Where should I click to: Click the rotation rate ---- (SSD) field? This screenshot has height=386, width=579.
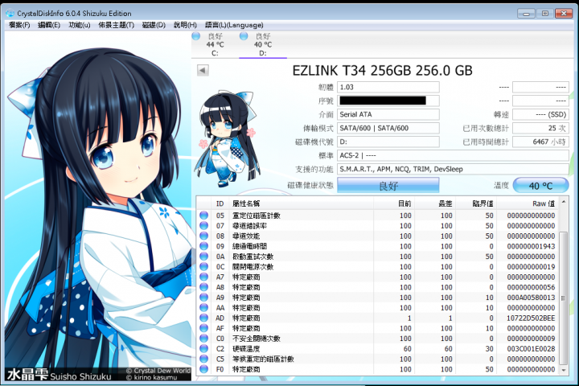540,114
